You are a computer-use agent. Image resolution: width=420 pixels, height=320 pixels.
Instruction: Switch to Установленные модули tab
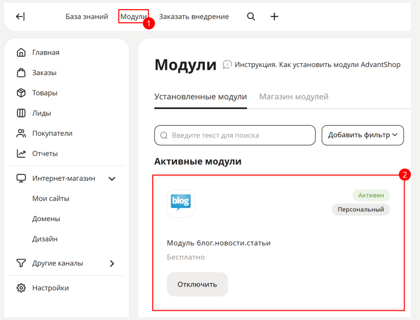[200, 97]
